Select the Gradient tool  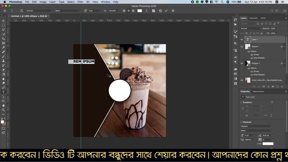tap(3, 74)
